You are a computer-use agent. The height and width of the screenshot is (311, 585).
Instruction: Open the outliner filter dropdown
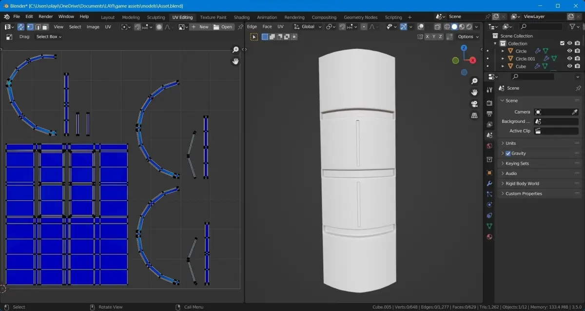tap(575, 27)
